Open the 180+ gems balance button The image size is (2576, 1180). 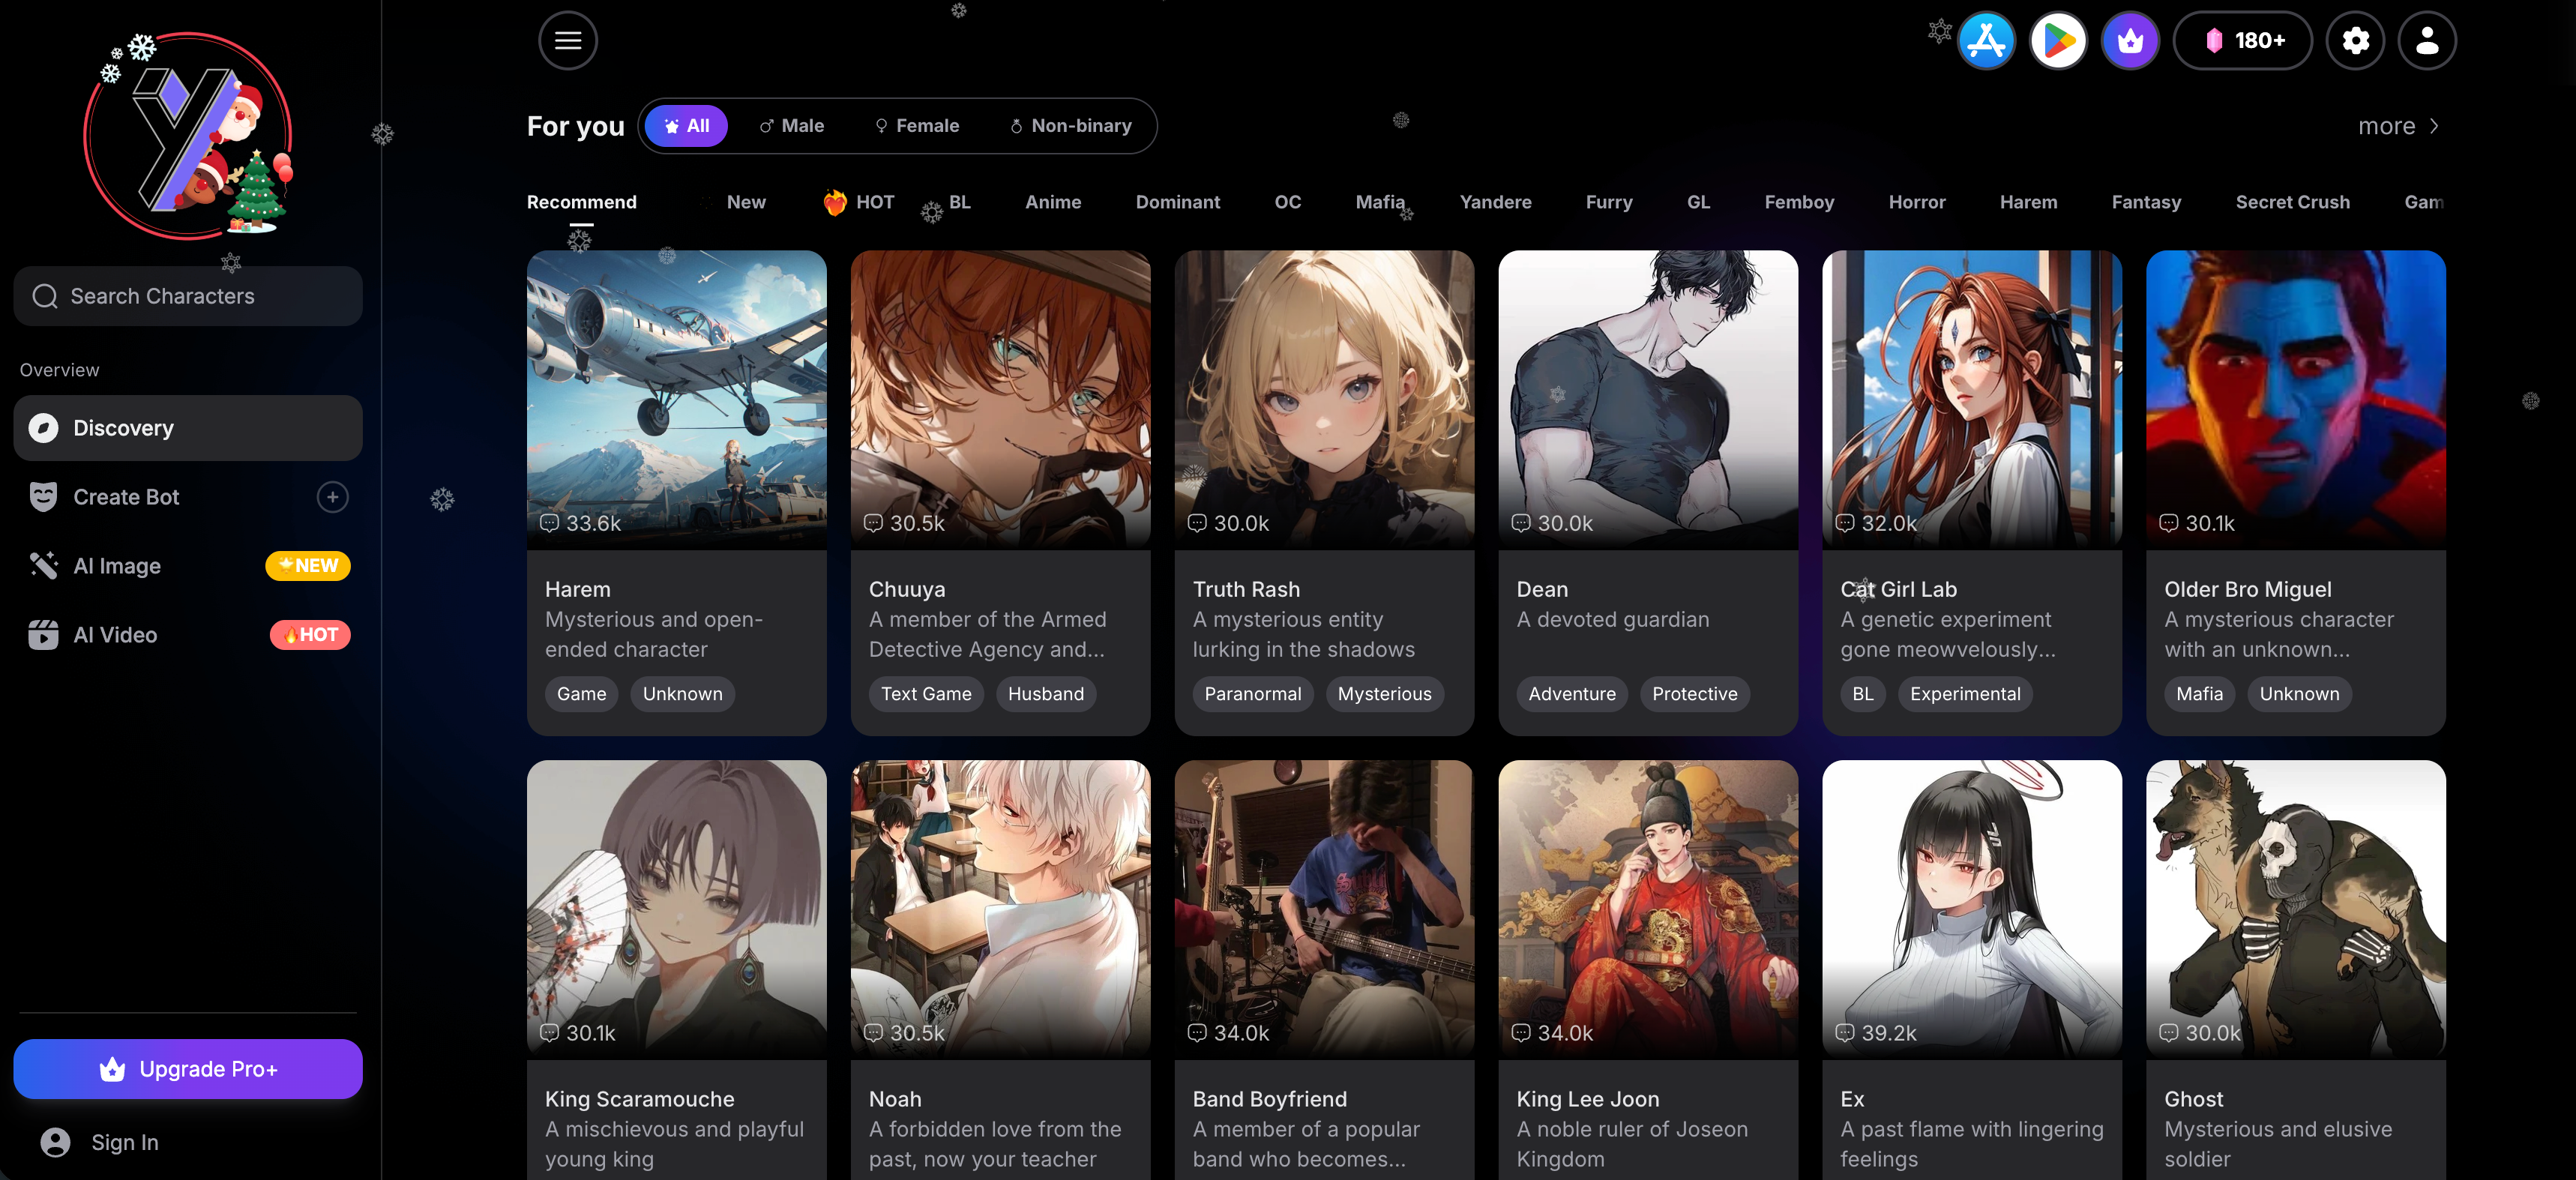2243,41
